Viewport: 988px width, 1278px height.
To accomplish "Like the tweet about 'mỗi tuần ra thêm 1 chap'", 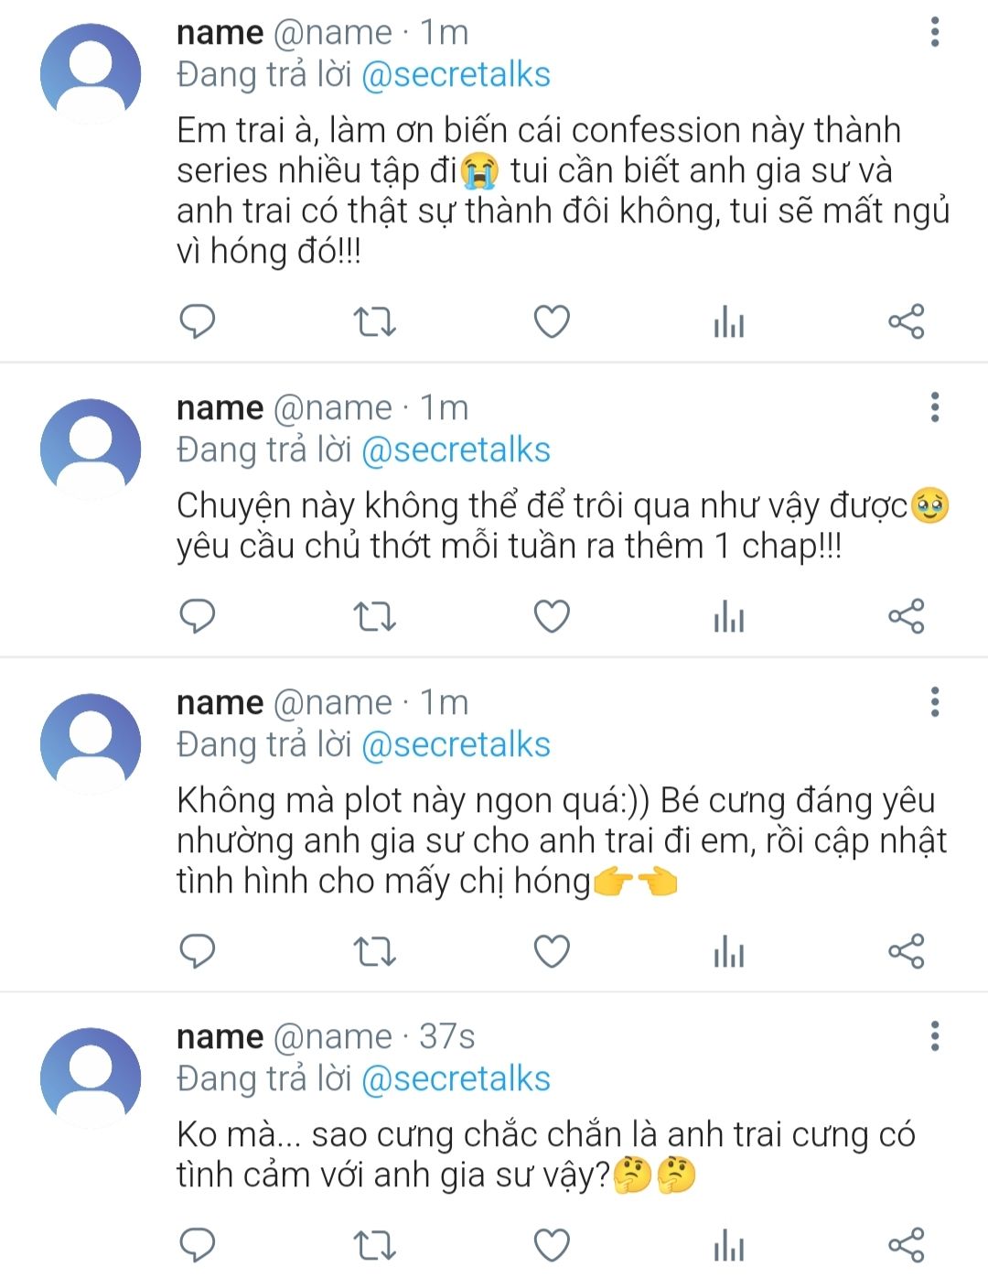I will pos(552,616).
